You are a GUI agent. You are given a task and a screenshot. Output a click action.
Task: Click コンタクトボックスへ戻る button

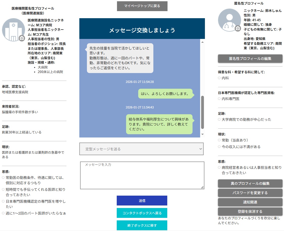click(x=142, y=213)
